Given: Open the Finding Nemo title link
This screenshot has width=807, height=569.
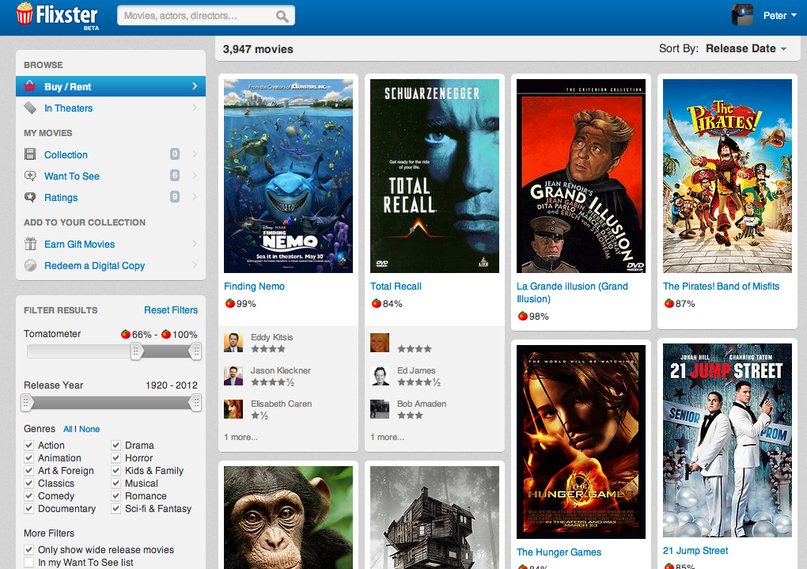Looking at the screenshot, I should coord(254,286).
